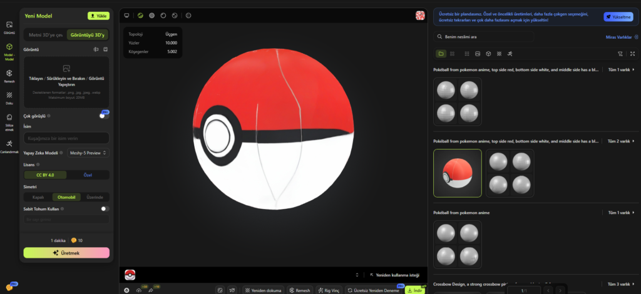Set Simetri to Üzerinde
Screen dimensions: 641x294
point(95,197)
